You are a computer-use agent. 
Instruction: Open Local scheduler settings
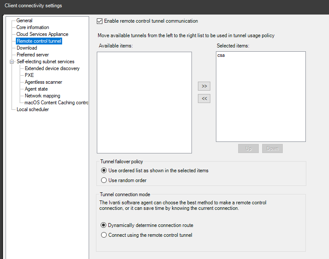pos(33,109)
